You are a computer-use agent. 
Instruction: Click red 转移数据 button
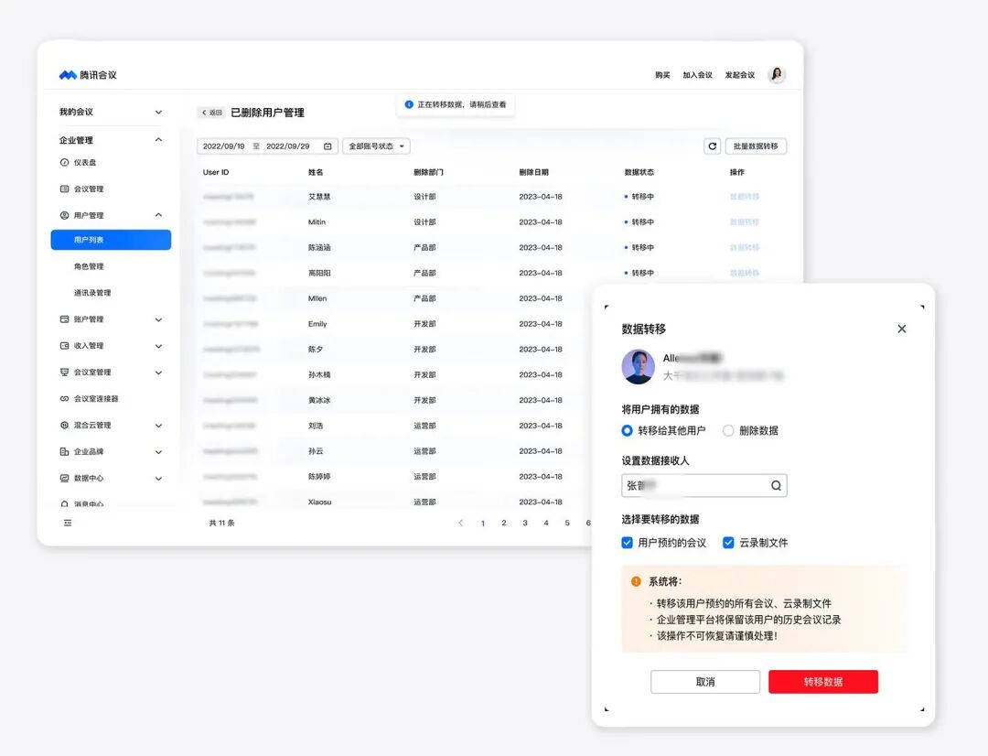pos(823,682)
